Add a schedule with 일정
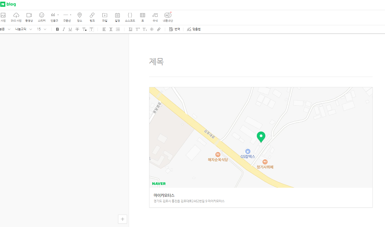Image resolution: width=385 pixels, height=227 pixels. click(x=117, y=17)
